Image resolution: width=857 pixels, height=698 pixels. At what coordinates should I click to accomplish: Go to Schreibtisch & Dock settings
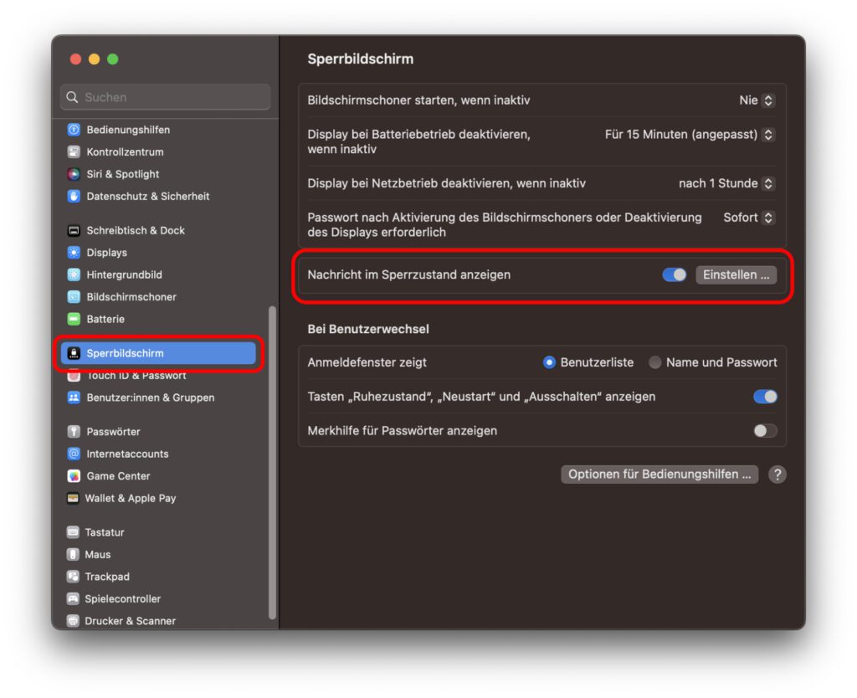tap(136, 230)
